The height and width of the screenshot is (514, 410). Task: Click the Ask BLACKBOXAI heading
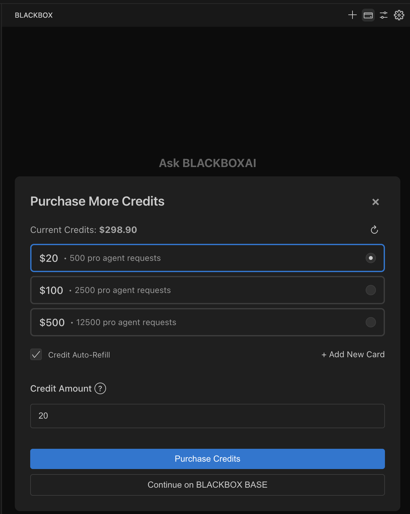click(x=208, y=163)
